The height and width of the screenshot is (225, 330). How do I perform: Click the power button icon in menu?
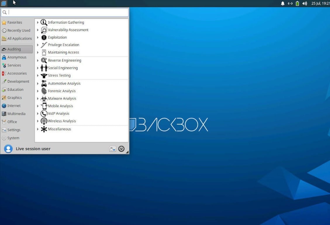[121, 149]
